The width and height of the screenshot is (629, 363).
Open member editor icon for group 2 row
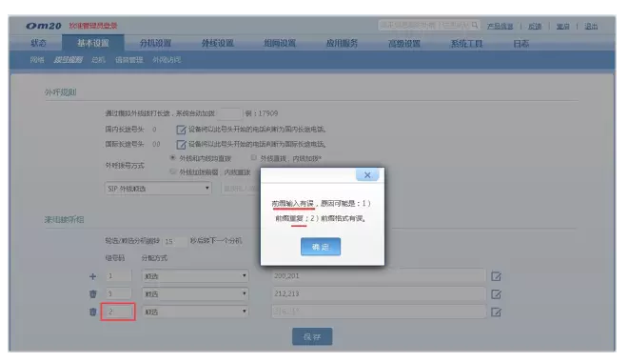[x=496, y=312]
